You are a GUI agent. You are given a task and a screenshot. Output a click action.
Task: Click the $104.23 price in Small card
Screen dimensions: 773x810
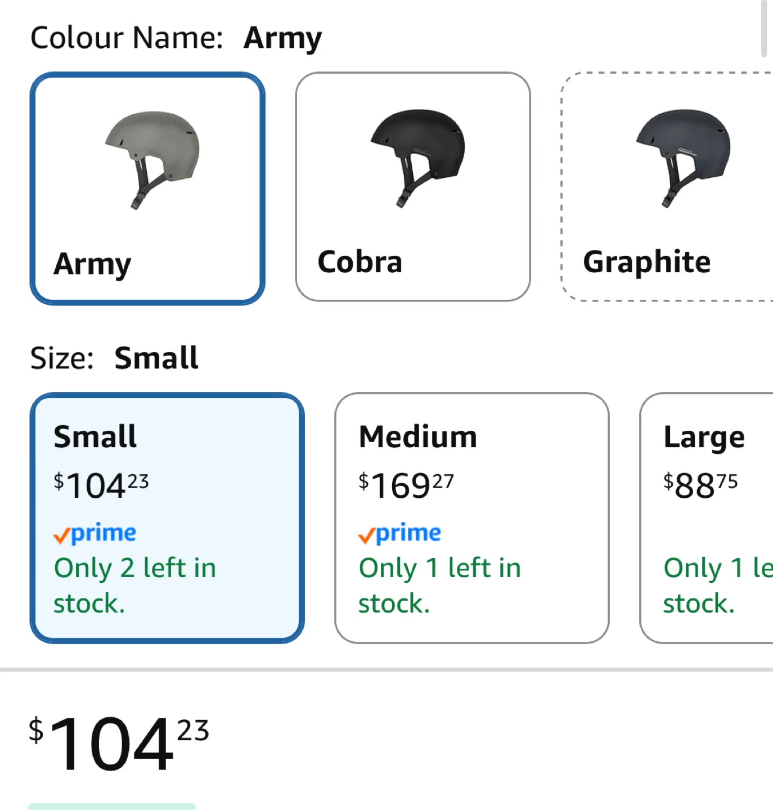[x=101, y=485]
